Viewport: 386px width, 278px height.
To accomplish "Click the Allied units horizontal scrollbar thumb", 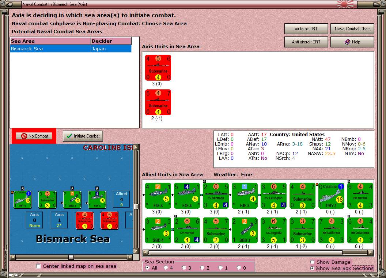I will coord(245,252).
